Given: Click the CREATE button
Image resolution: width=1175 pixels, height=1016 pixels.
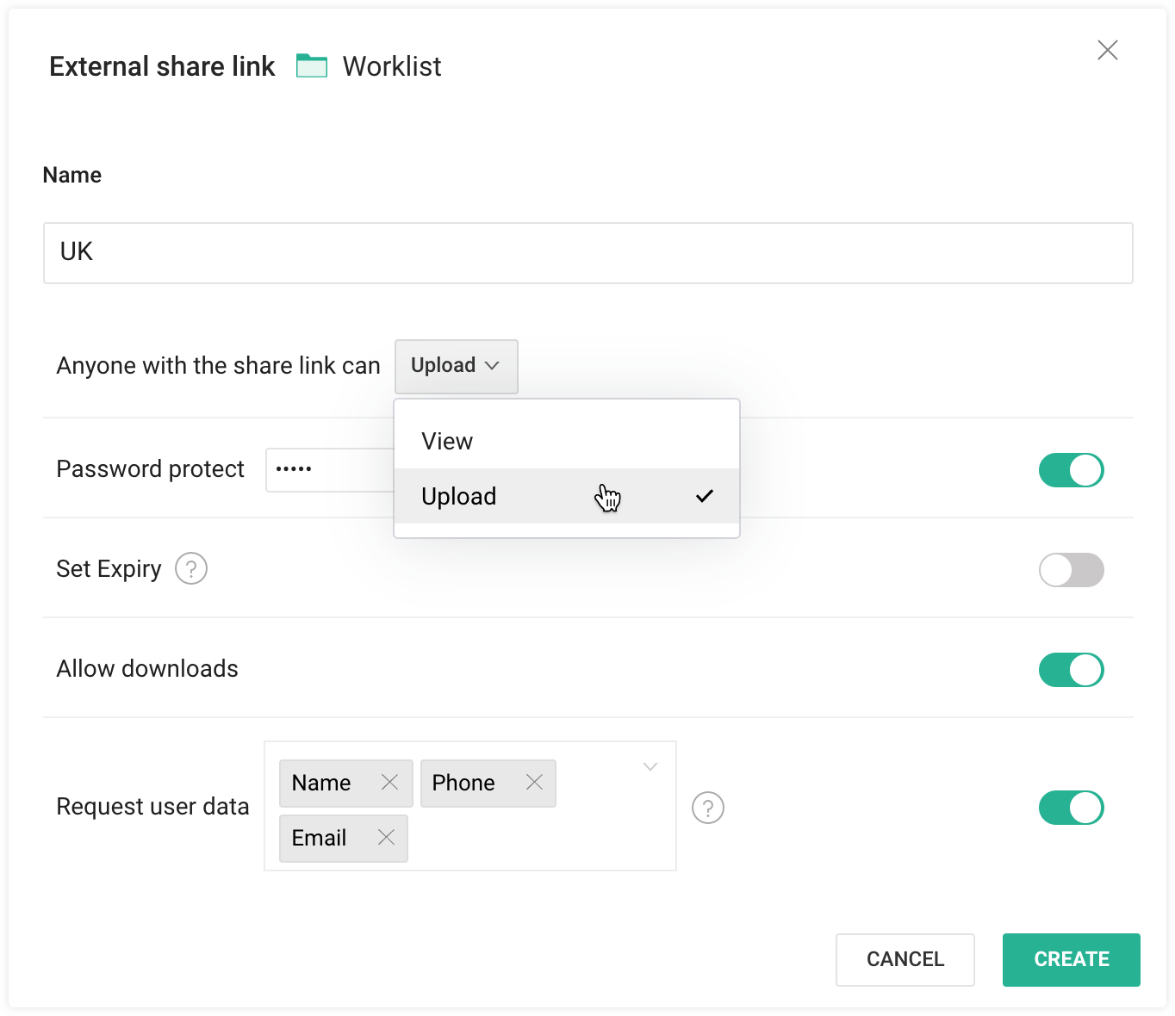Looking at the screenshot, I should pyautogui.click(x=1071, y=959).
